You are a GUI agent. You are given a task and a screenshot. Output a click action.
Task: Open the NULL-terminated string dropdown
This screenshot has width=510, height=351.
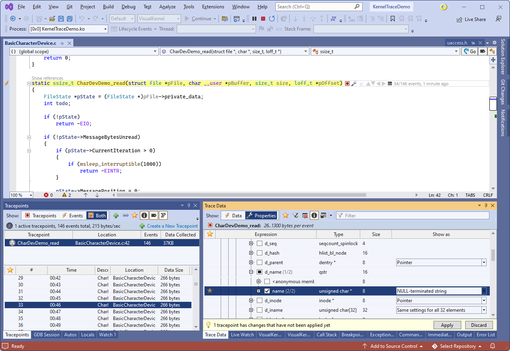484,291
